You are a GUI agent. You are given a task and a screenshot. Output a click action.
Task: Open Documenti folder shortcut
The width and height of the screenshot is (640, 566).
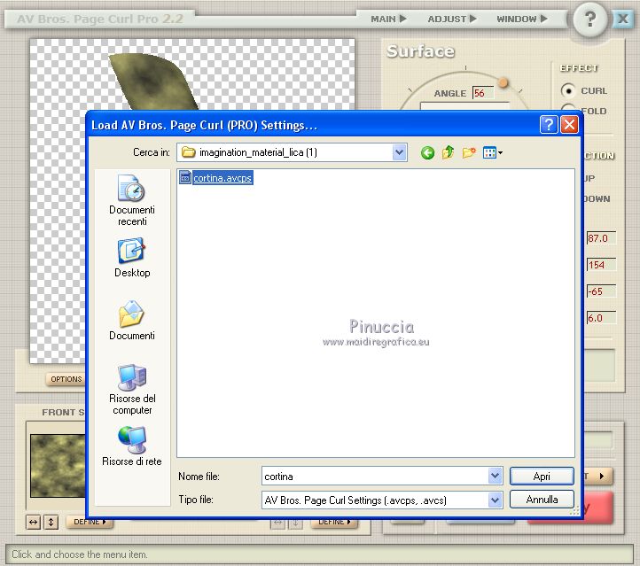132,320
